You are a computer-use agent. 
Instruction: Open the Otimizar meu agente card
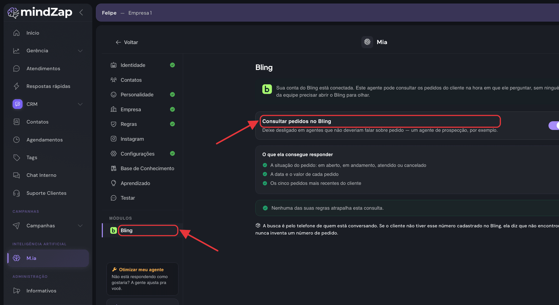point(142,279)
